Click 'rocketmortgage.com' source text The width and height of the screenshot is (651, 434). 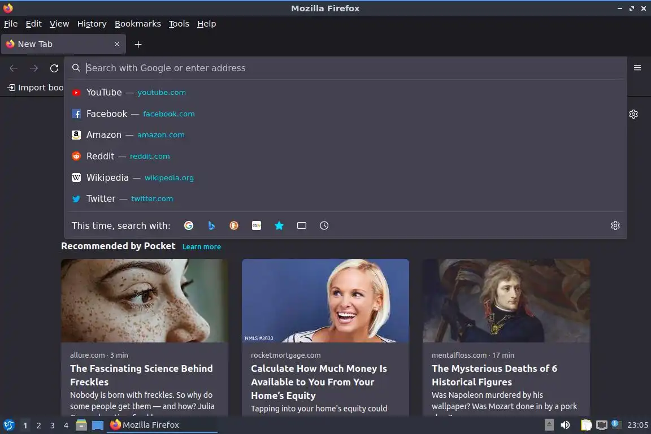[285, 355]
